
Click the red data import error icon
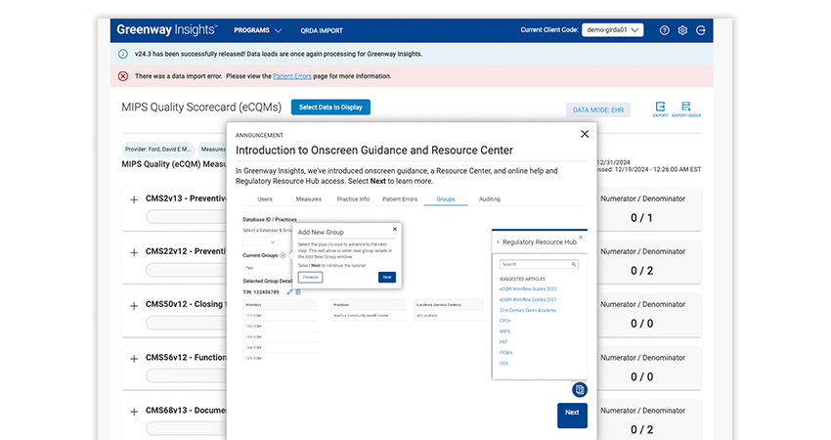click(123, 76)
